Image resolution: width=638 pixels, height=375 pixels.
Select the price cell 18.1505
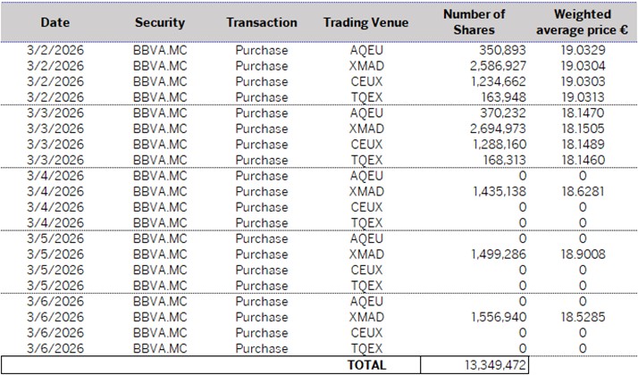tap(581, 129)
